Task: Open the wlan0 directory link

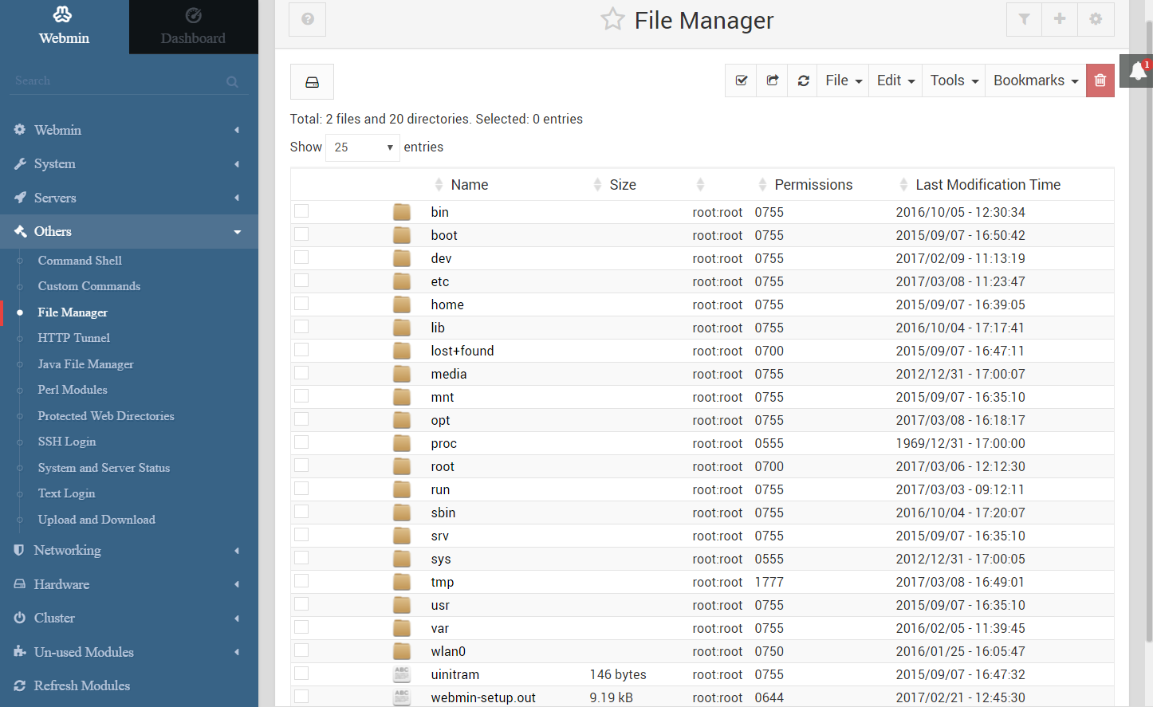Action: click(x=448, y=651)
